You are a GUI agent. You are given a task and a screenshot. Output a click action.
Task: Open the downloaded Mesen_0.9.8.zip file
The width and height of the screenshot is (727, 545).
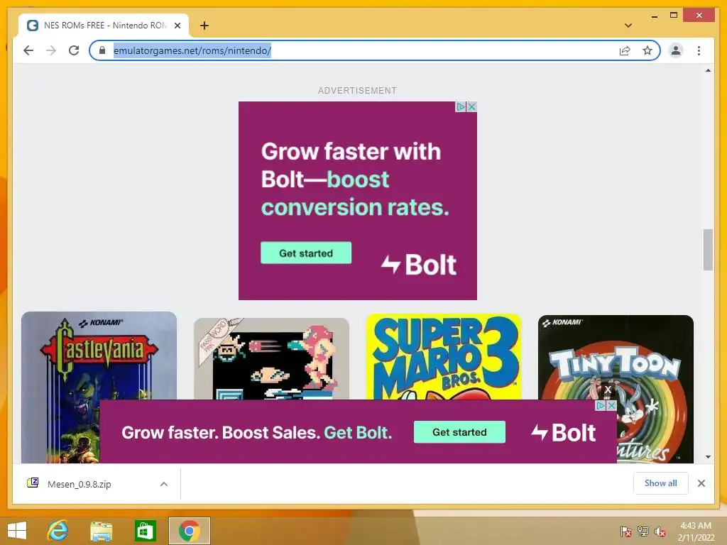pyautogui.click(x=80, y=484)
